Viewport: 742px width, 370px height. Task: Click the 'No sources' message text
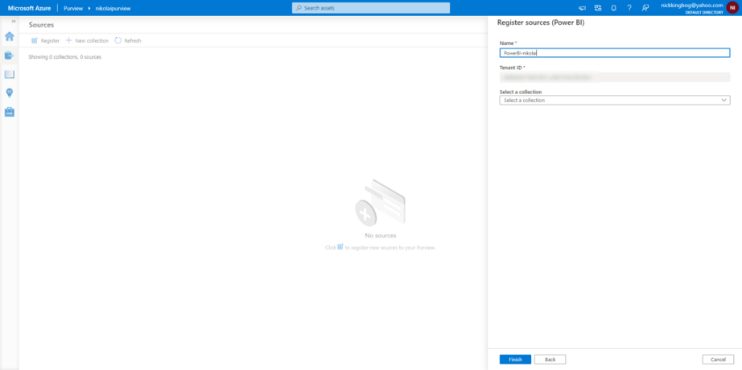(x=381, y=236)
